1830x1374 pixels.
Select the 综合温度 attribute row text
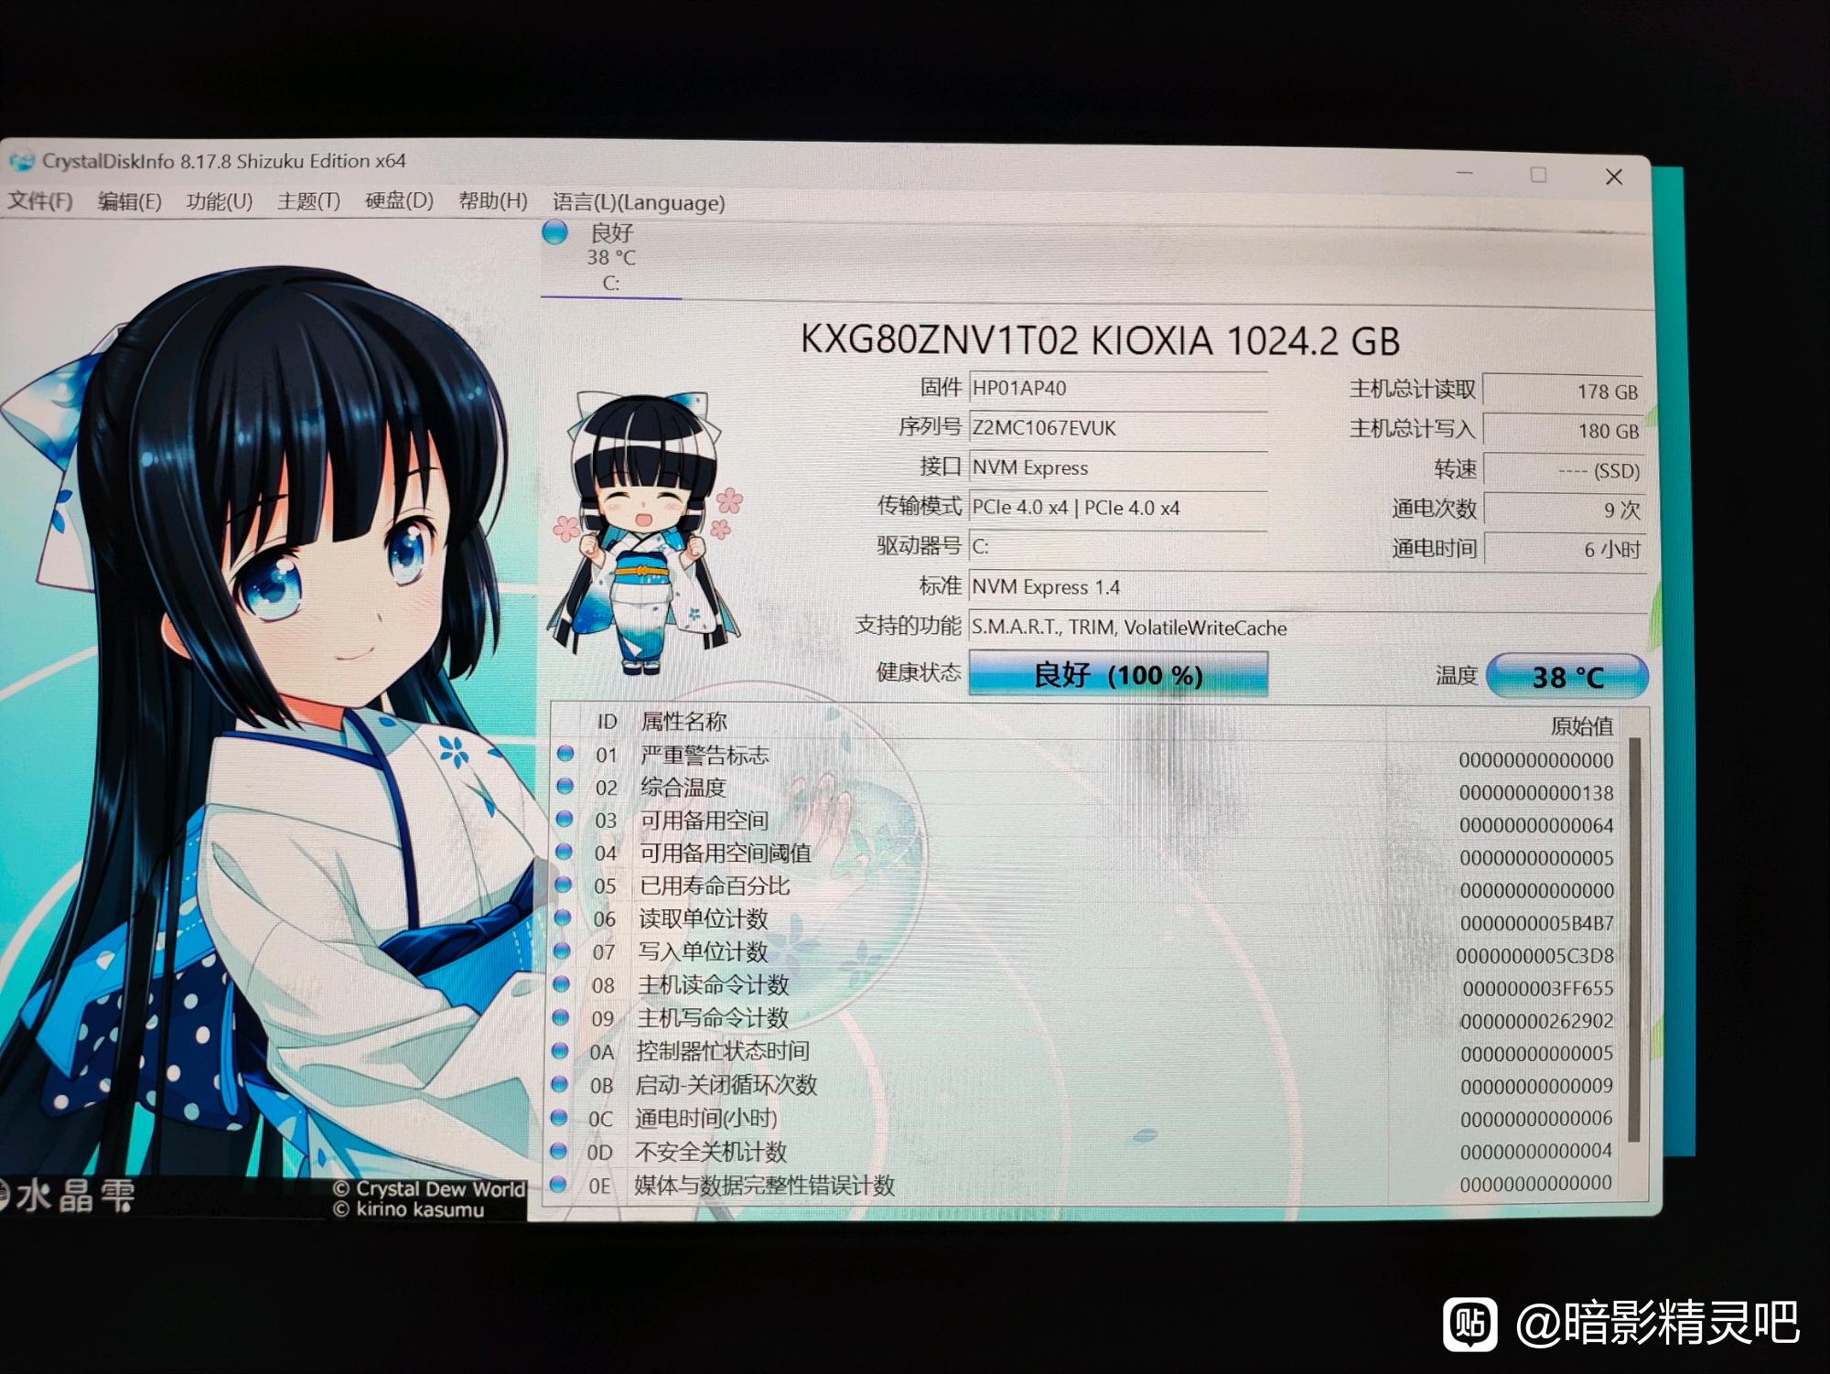[x=683, y=787]
